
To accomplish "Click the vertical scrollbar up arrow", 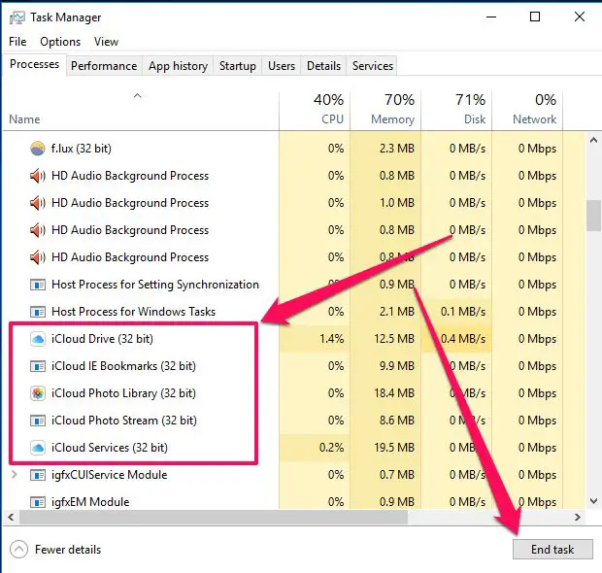I will click(593, 141).
